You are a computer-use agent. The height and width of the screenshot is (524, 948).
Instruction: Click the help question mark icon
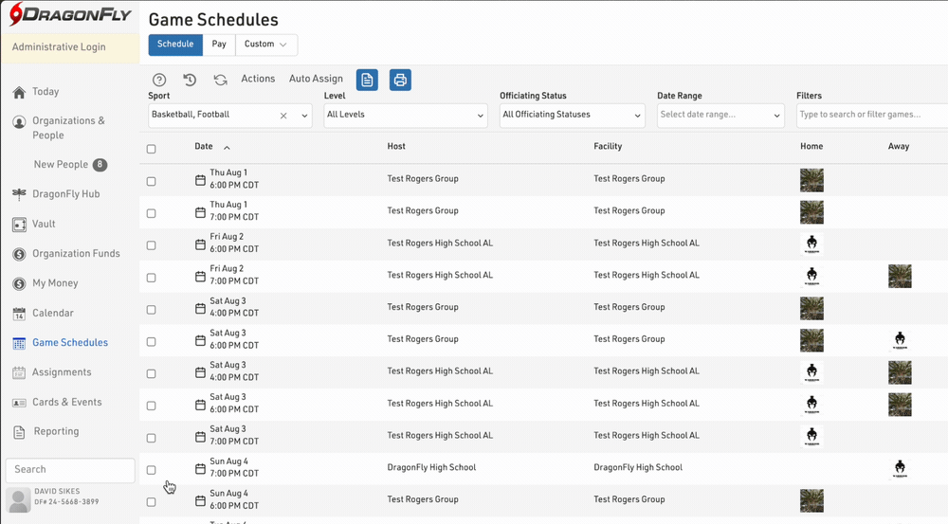pos(159,81)
